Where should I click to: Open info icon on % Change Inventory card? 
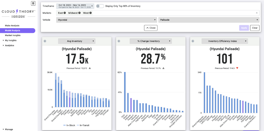coord(119,41)
